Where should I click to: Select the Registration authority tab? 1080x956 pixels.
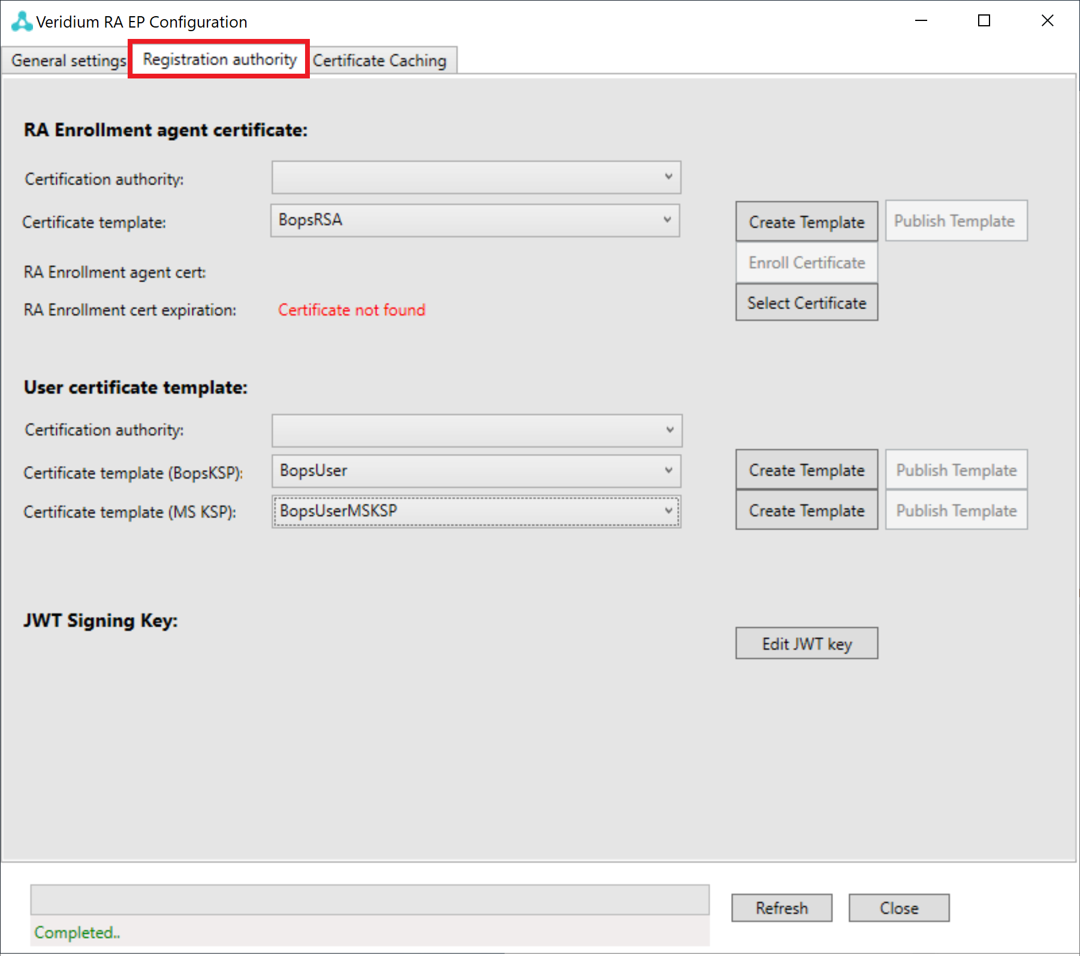[219, 59]
